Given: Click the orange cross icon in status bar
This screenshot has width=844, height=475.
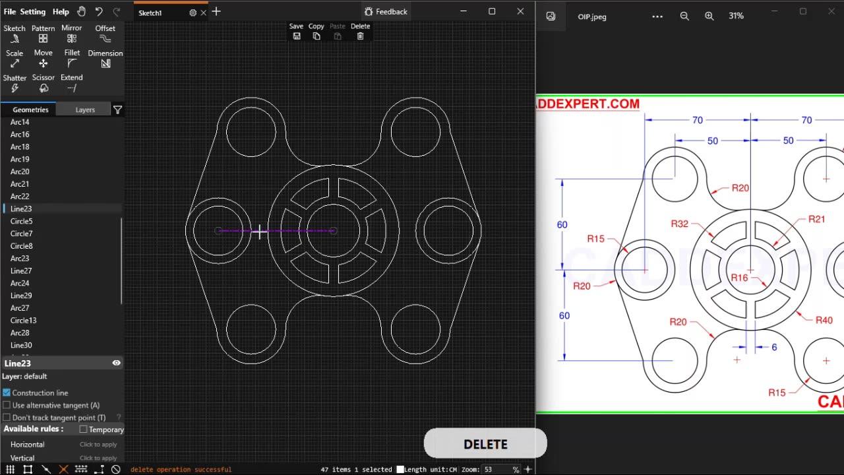Looking at the screenshot, I should coord(63,469).
